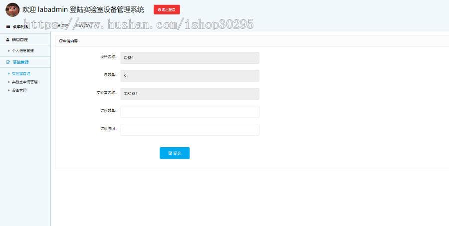Focus the empty 维修数量 input box

190,112
